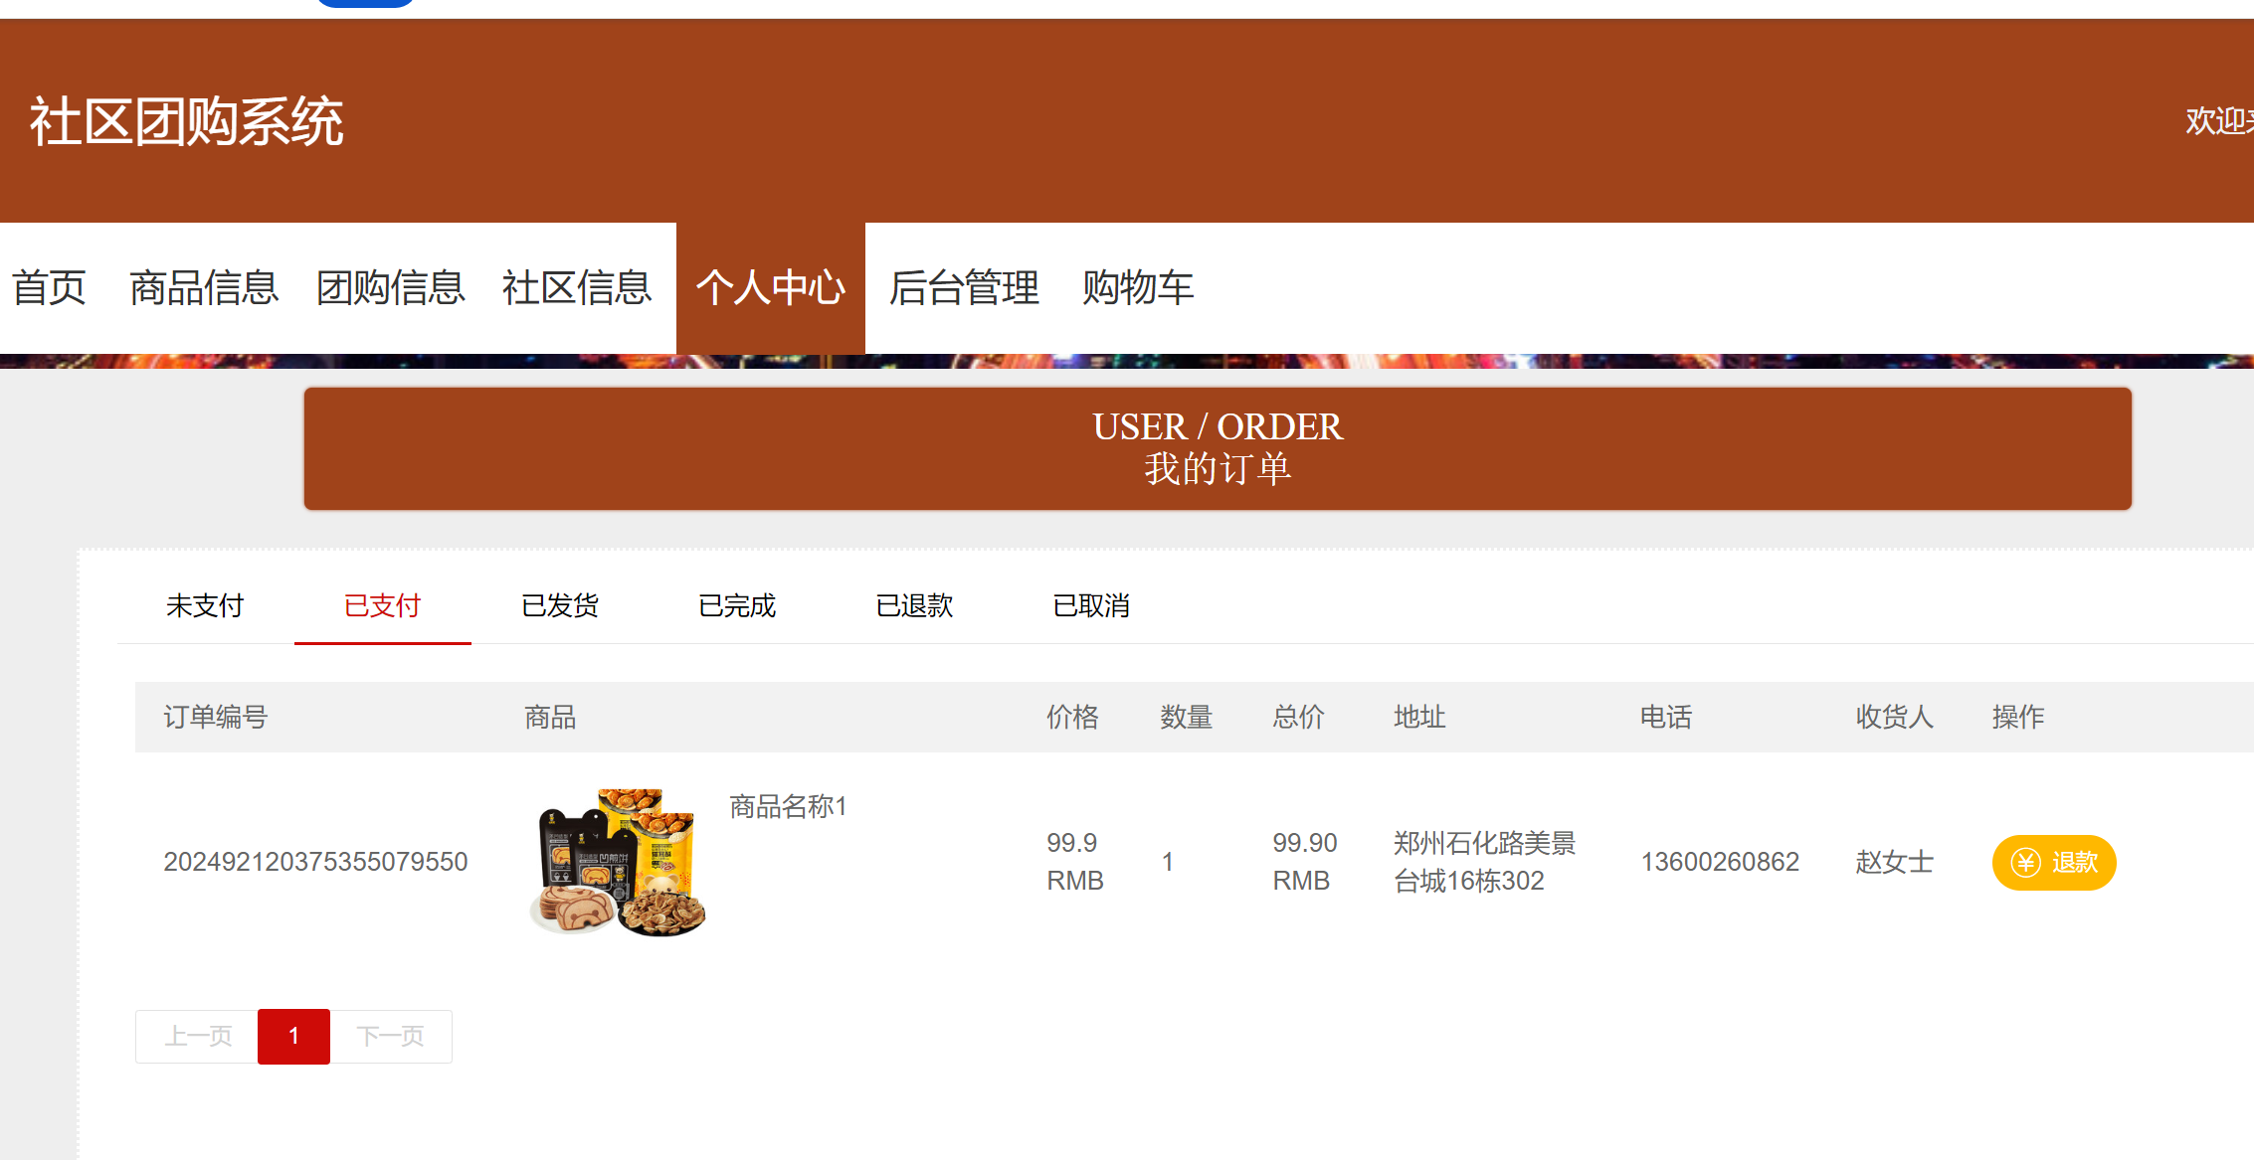Switch to the 已发货 shipped orders tab
Viewport: 2254px width, 1160px height.
[559, 605]
